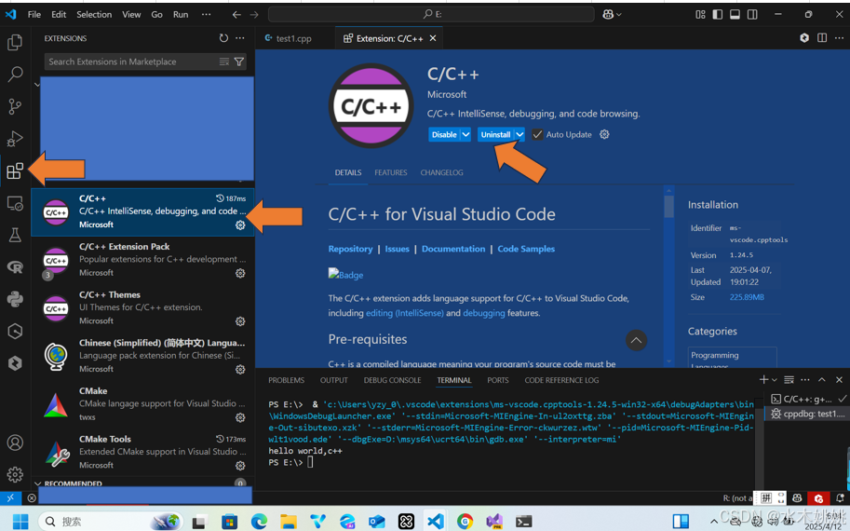The image size is (850, 531).
Task: Split the editor to the right
Action: pyautogui.click(x=822, y=38)
